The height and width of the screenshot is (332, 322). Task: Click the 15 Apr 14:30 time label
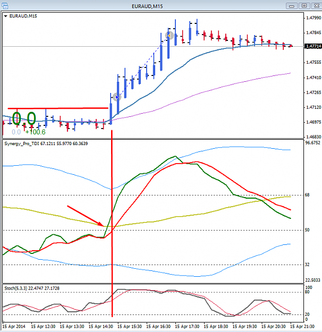(x=100, y=327)
